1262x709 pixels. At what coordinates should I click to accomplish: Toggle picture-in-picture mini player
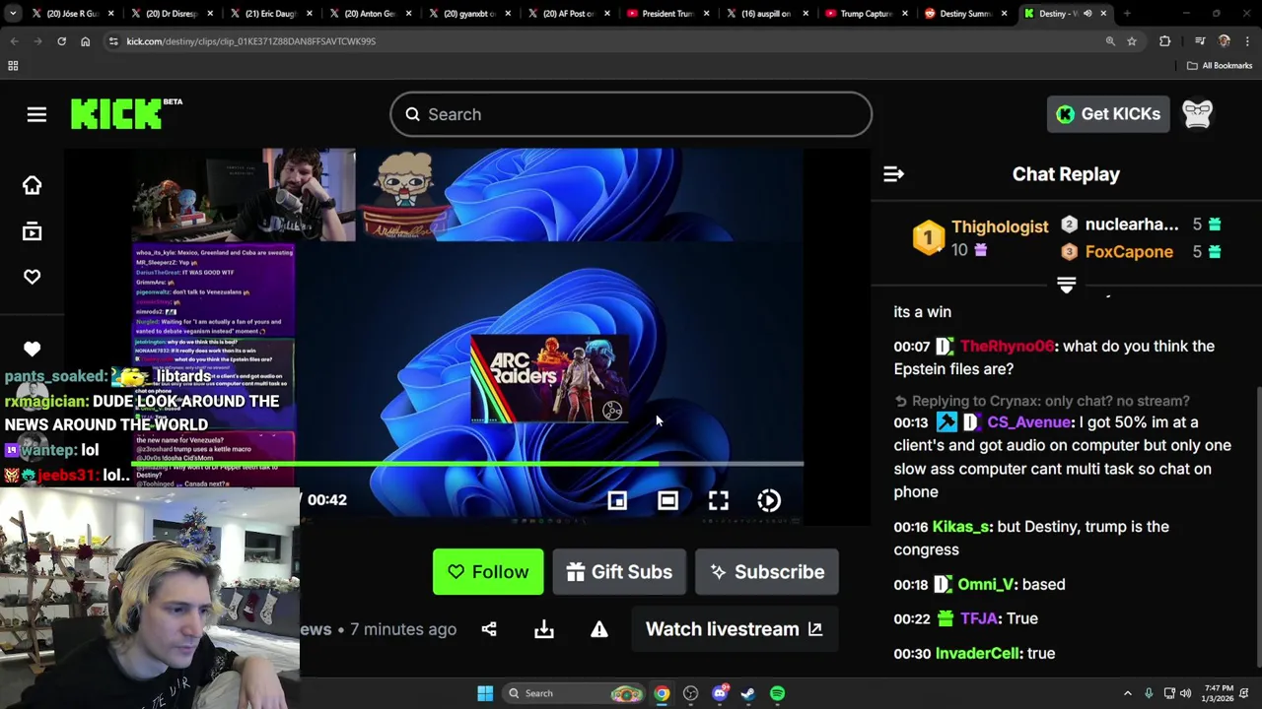pos(616,500)
